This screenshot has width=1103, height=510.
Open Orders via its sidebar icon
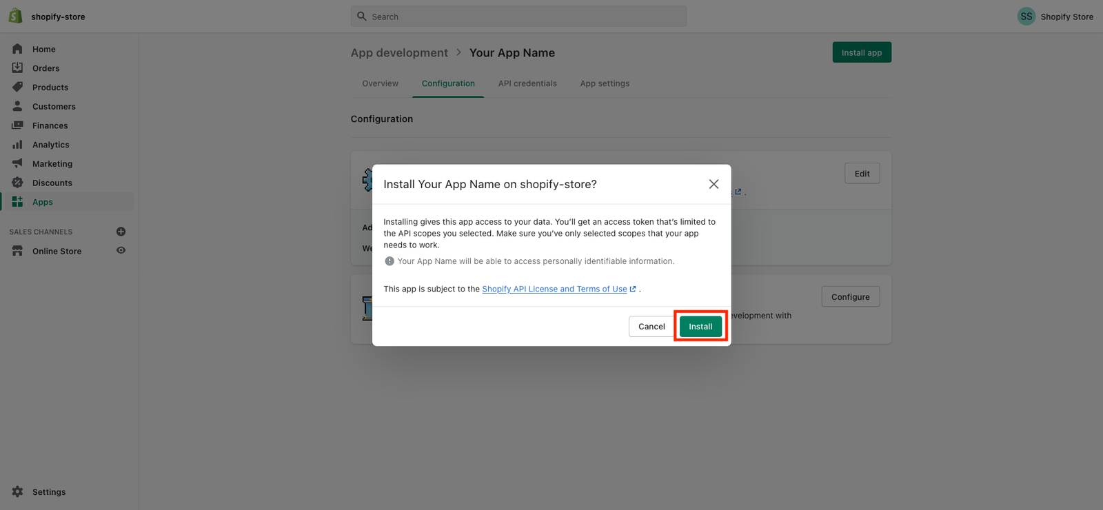click(x=17, y=68)
